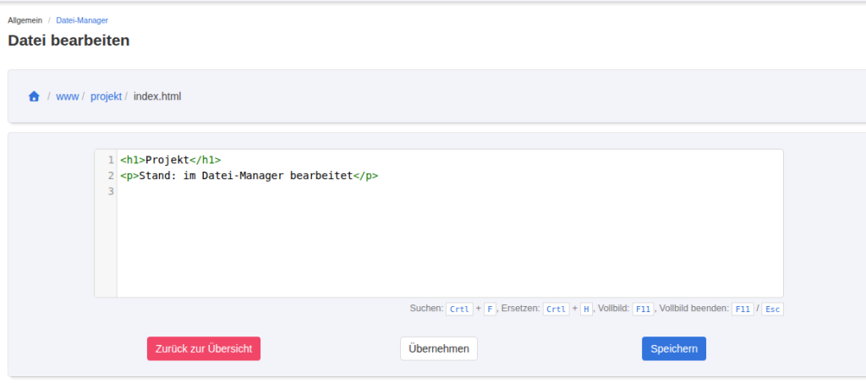Click the Datei bearbeiten page heading

(x=69, y=41)
